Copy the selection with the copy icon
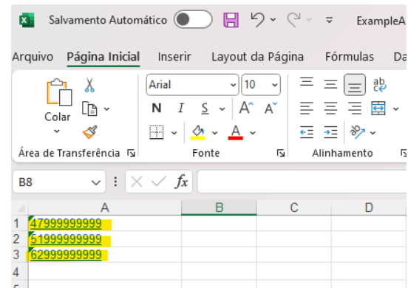 [89, 109]
